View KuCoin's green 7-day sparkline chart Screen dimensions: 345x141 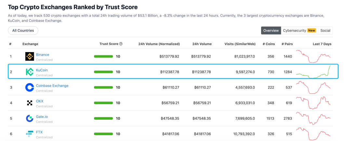[313, 72]
